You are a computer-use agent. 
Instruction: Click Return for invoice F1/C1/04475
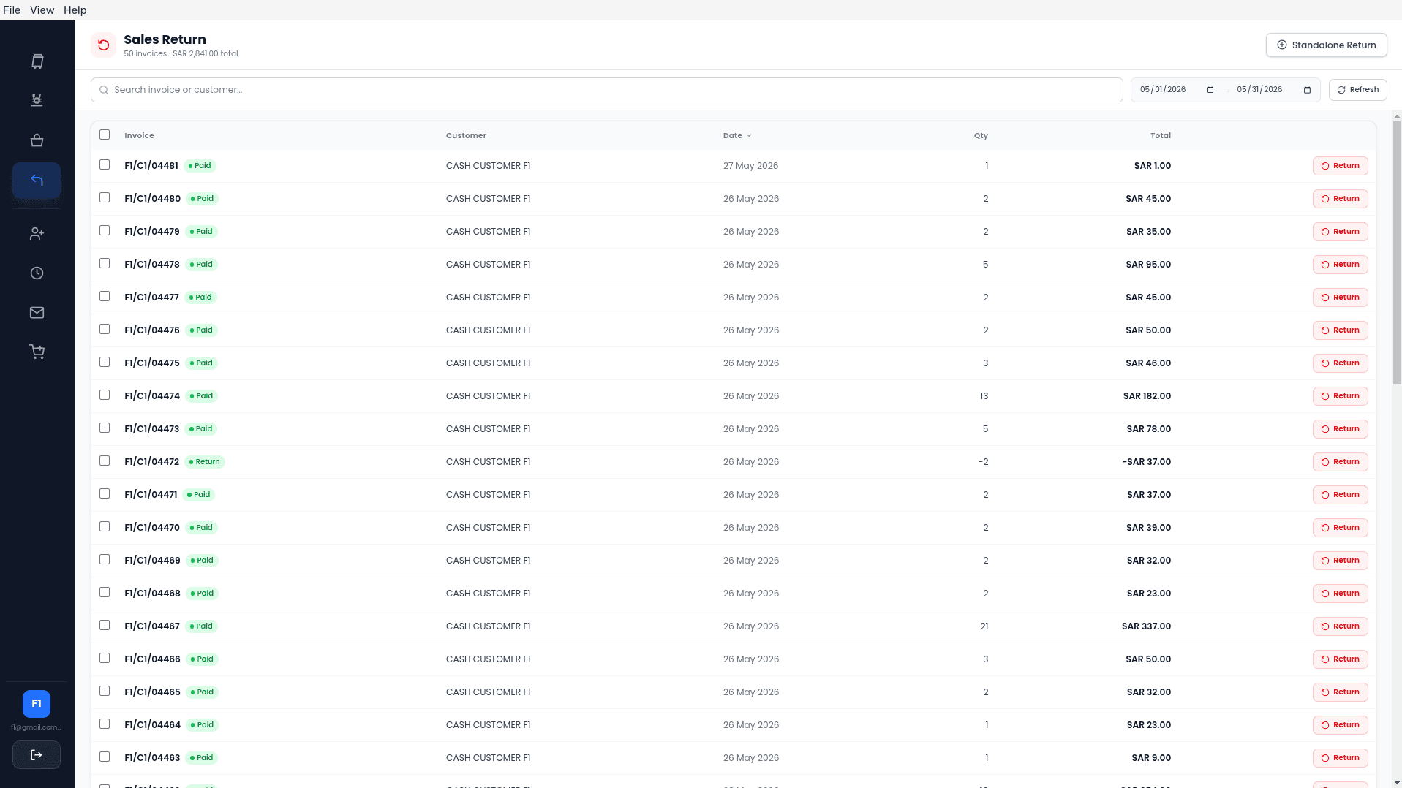[1340, 363]
